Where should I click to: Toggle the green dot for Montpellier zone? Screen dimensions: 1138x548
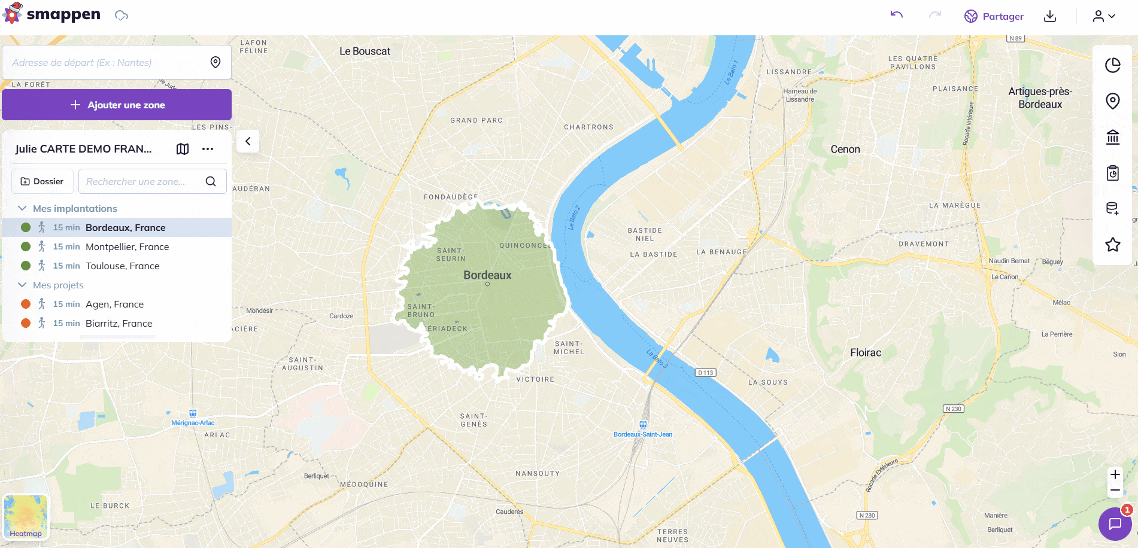pyautogui.click(x=26, y=246)
